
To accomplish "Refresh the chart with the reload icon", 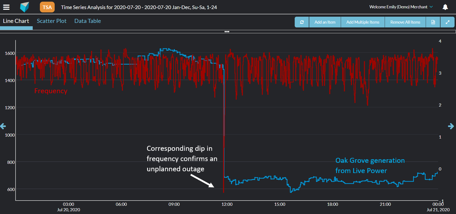I will point(302,22).
